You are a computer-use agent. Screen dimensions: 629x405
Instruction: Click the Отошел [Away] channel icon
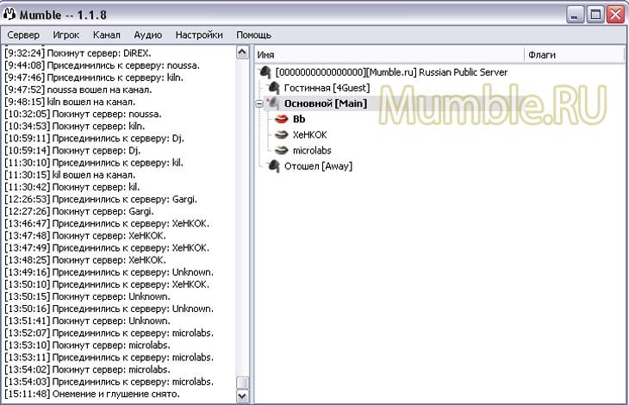click(x=274, y=165)
